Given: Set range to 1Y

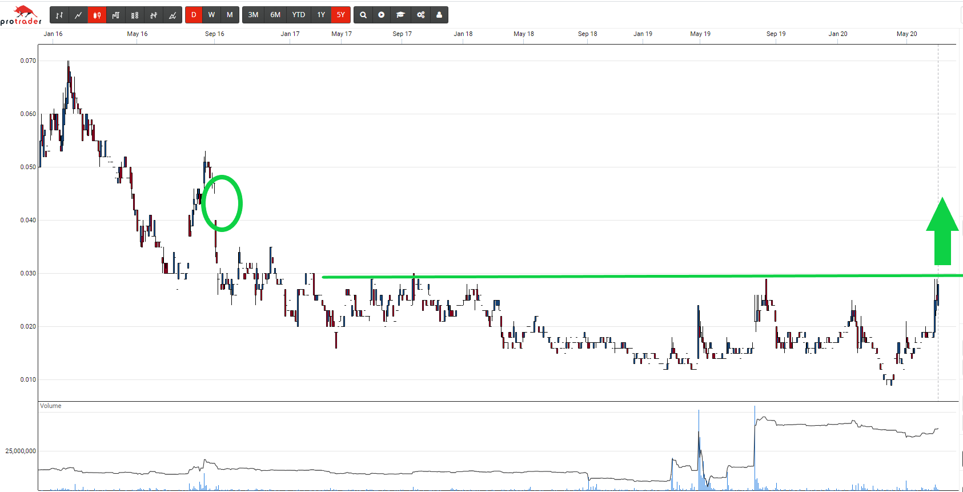Looking at the screenshot, I should (x=321, y=15).
